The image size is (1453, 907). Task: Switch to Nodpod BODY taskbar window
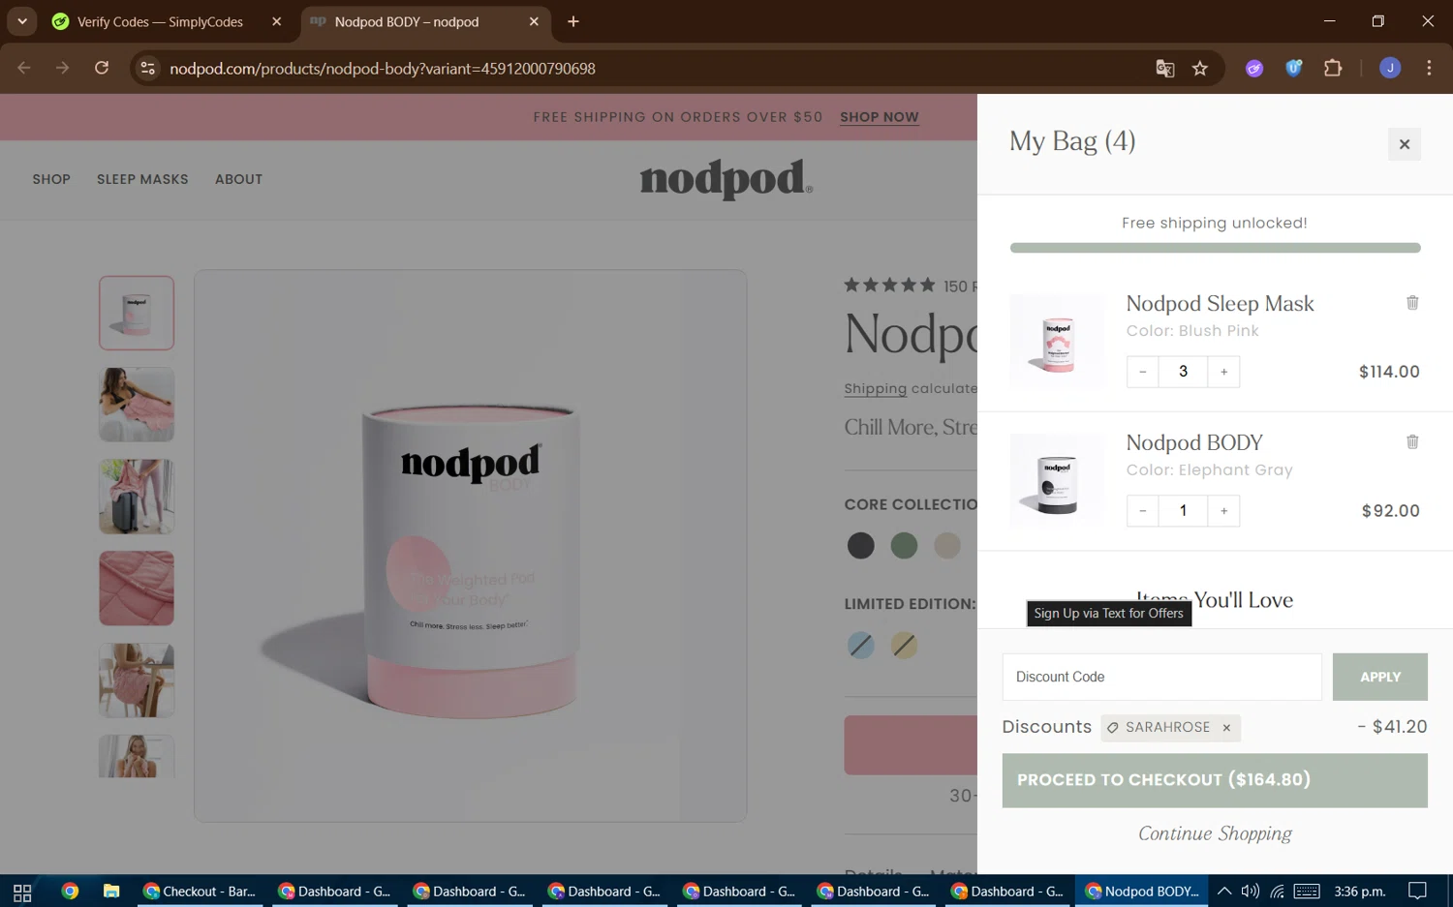click(x=1141, y=892)
